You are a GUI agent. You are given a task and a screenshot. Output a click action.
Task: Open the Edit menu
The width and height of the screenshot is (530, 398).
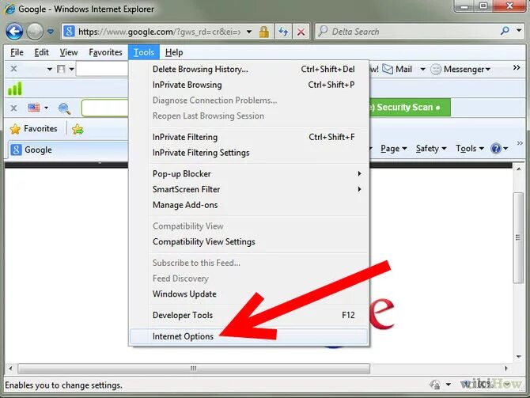pyautogui.click(x=42, y=52)
